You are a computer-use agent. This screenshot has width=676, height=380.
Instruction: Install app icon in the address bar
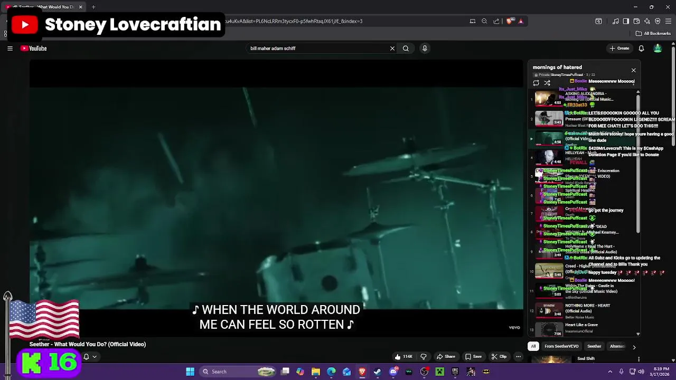(x=473, y=21)
